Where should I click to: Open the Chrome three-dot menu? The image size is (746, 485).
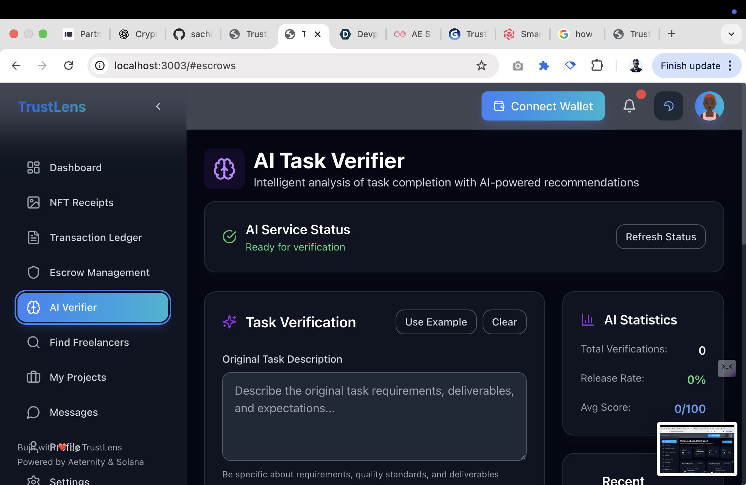[x=730, y=66]
